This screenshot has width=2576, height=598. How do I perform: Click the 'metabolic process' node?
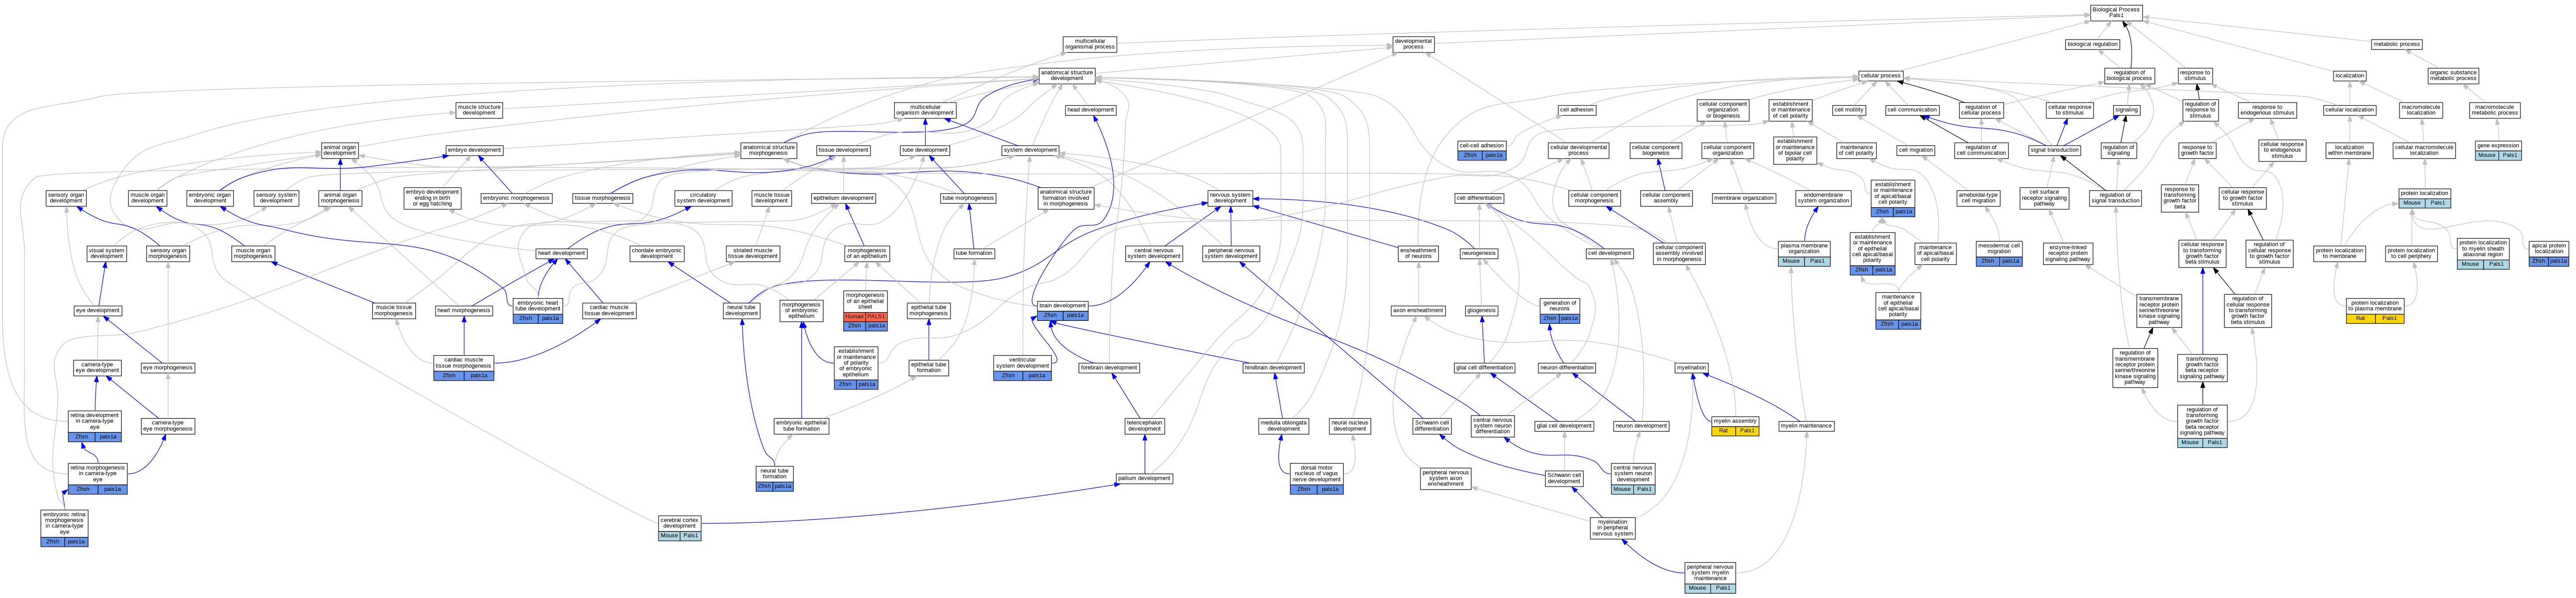pos(2397,44)
